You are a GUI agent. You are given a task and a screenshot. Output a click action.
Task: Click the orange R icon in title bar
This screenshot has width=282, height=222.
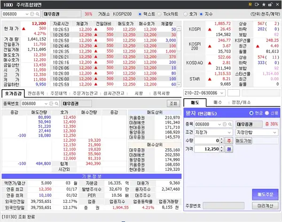point(250,5)
